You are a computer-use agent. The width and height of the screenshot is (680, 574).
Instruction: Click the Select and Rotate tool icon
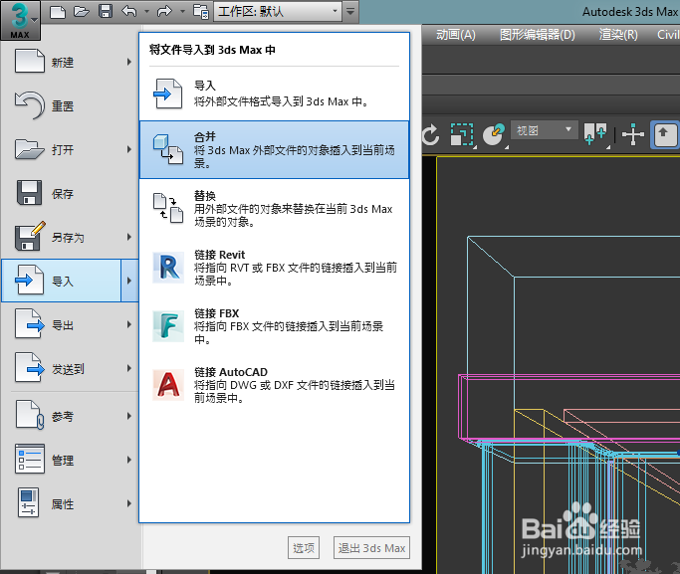pos(431,134)
